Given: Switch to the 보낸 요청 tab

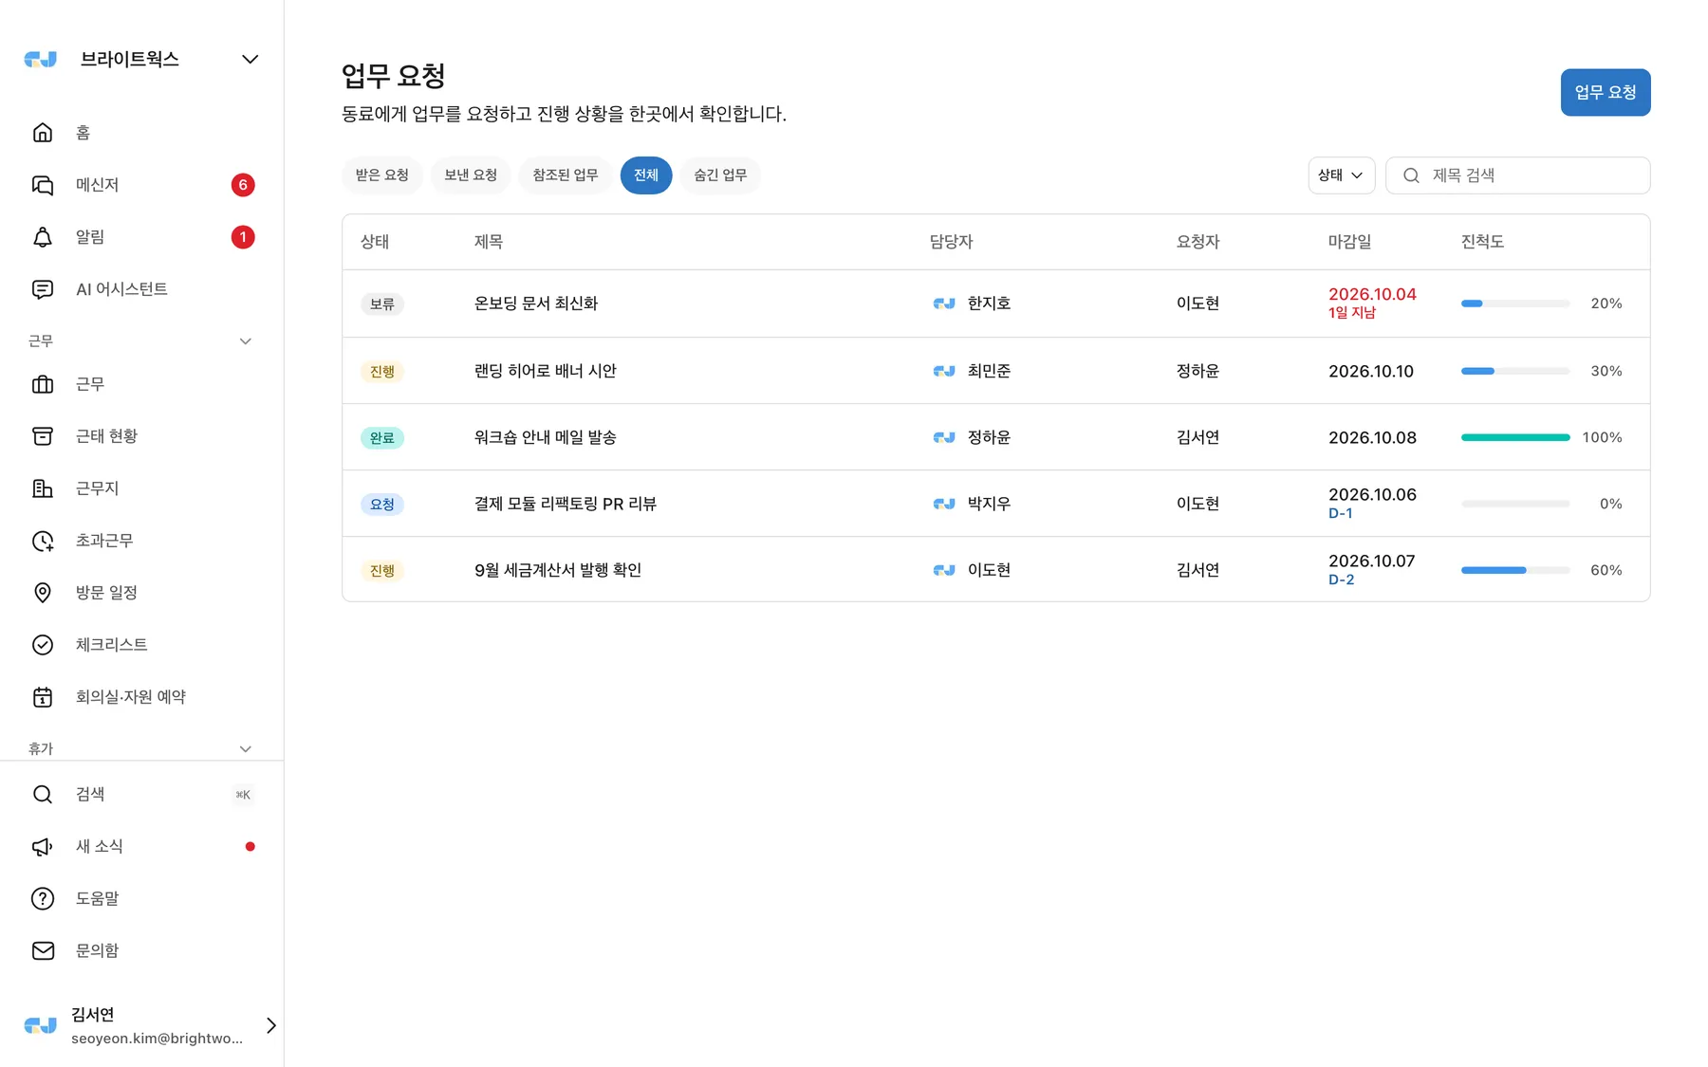Looking at the screenshot, I should pos(471,175).
